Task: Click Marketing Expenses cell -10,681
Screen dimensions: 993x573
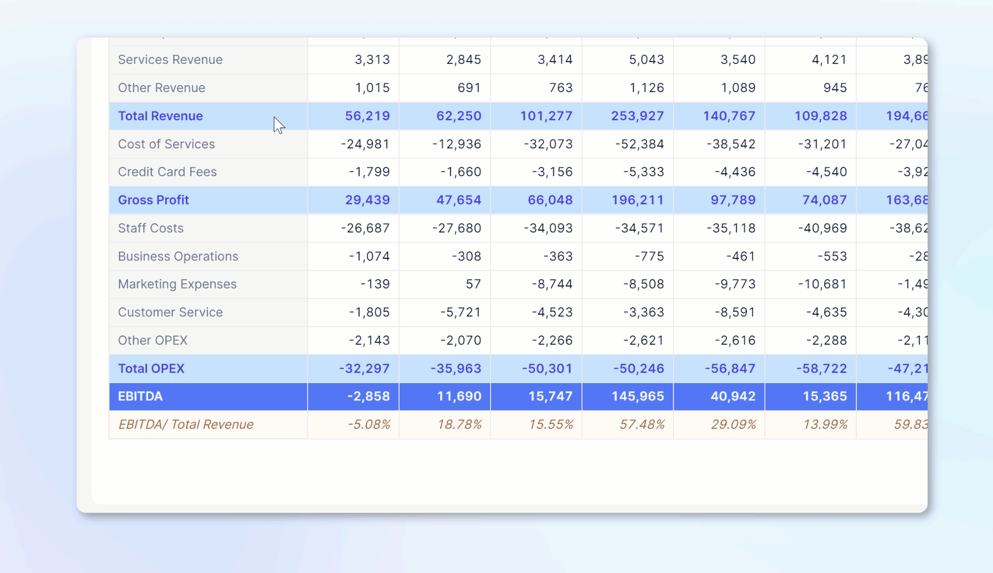Action: 811,284
